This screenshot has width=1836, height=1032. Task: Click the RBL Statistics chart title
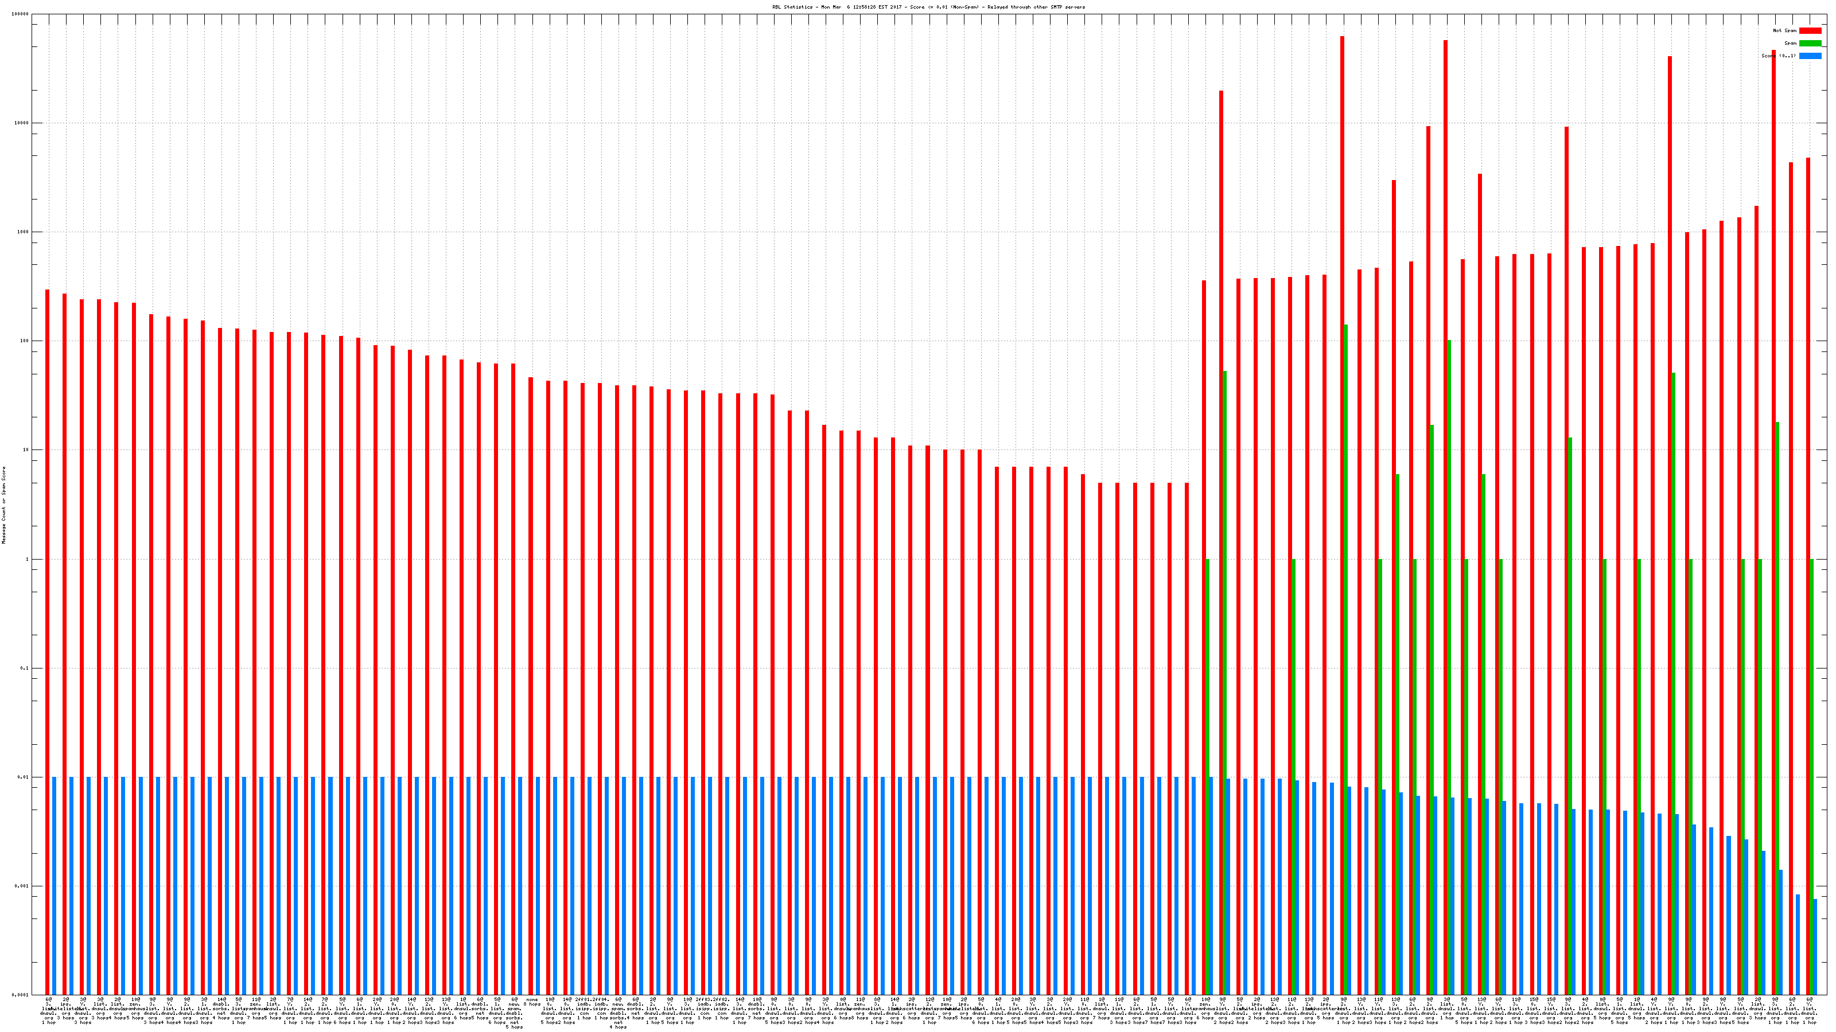pos(928,7)
